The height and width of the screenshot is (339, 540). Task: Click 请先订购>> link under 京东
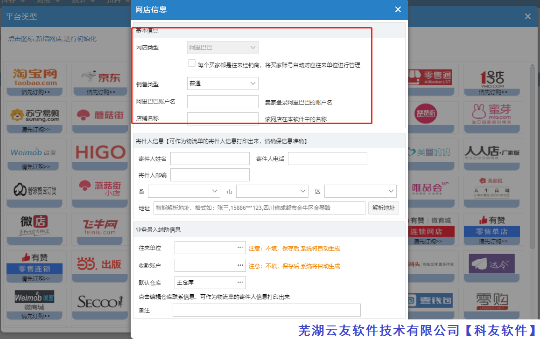(101, 92)
